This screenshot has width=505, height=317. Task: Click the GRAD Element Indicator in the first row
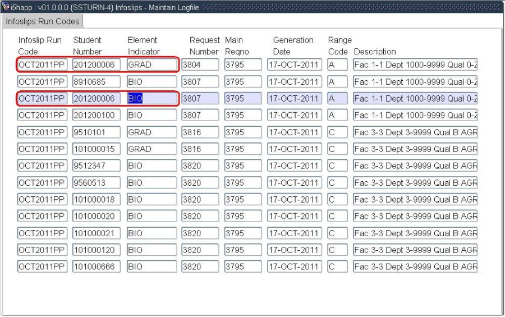pos(151,65)
